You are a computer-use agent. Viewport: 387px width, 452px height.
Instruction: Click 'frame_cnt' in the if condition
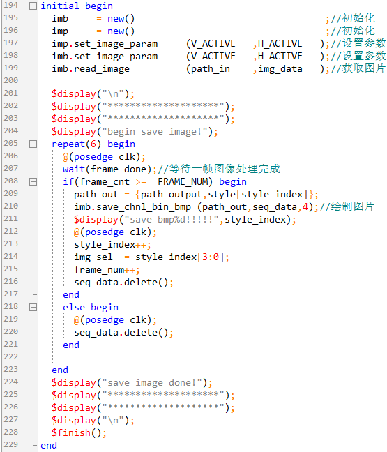104,182
